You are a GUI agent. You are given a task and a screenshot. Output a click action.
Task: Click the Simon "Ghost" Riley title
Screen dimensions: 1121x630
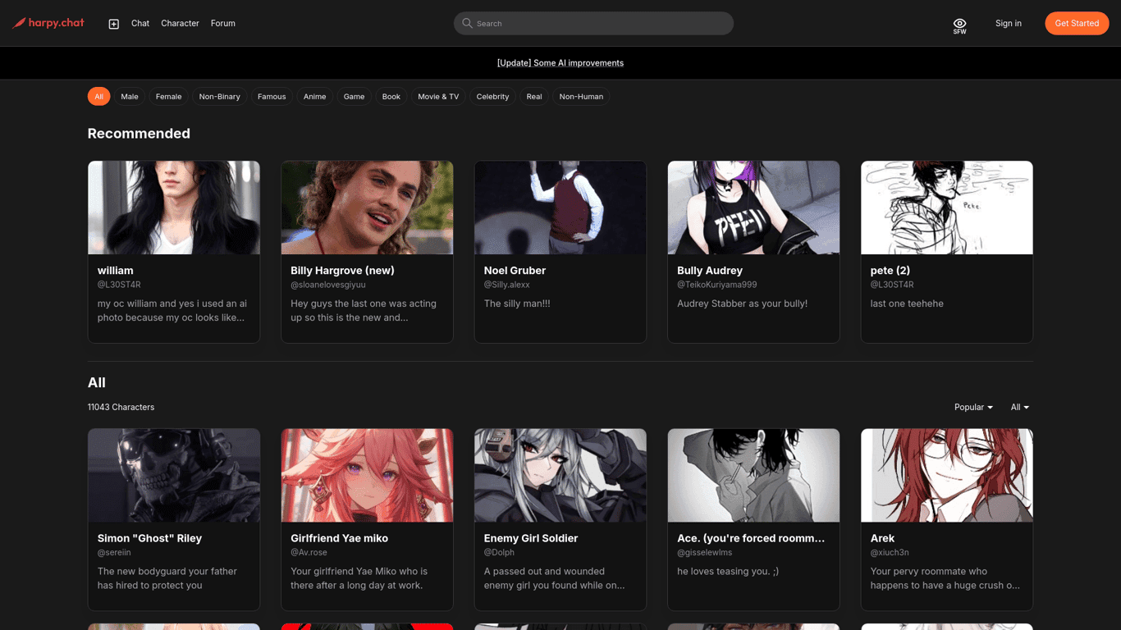click(149, 538)
